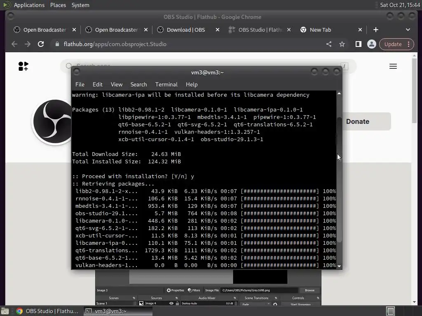Open the Chrome profile avatar
Image resolution: width=422 pixels, height=316 pixels.
[x=371, y=44]
